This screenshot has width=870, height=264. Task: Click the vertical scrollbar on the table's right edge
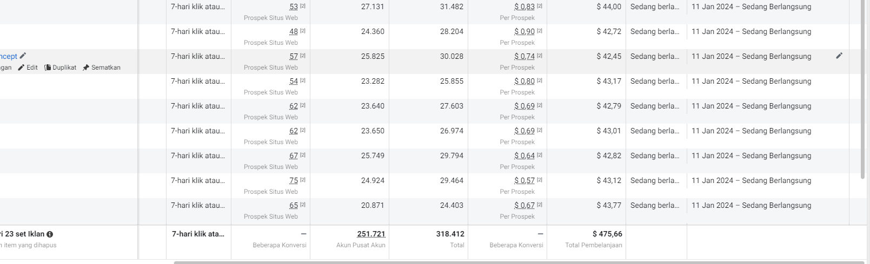862,89
